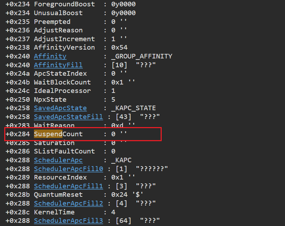Click the KernelTime field name
285x226 pixels.
[x=54, y=212]
